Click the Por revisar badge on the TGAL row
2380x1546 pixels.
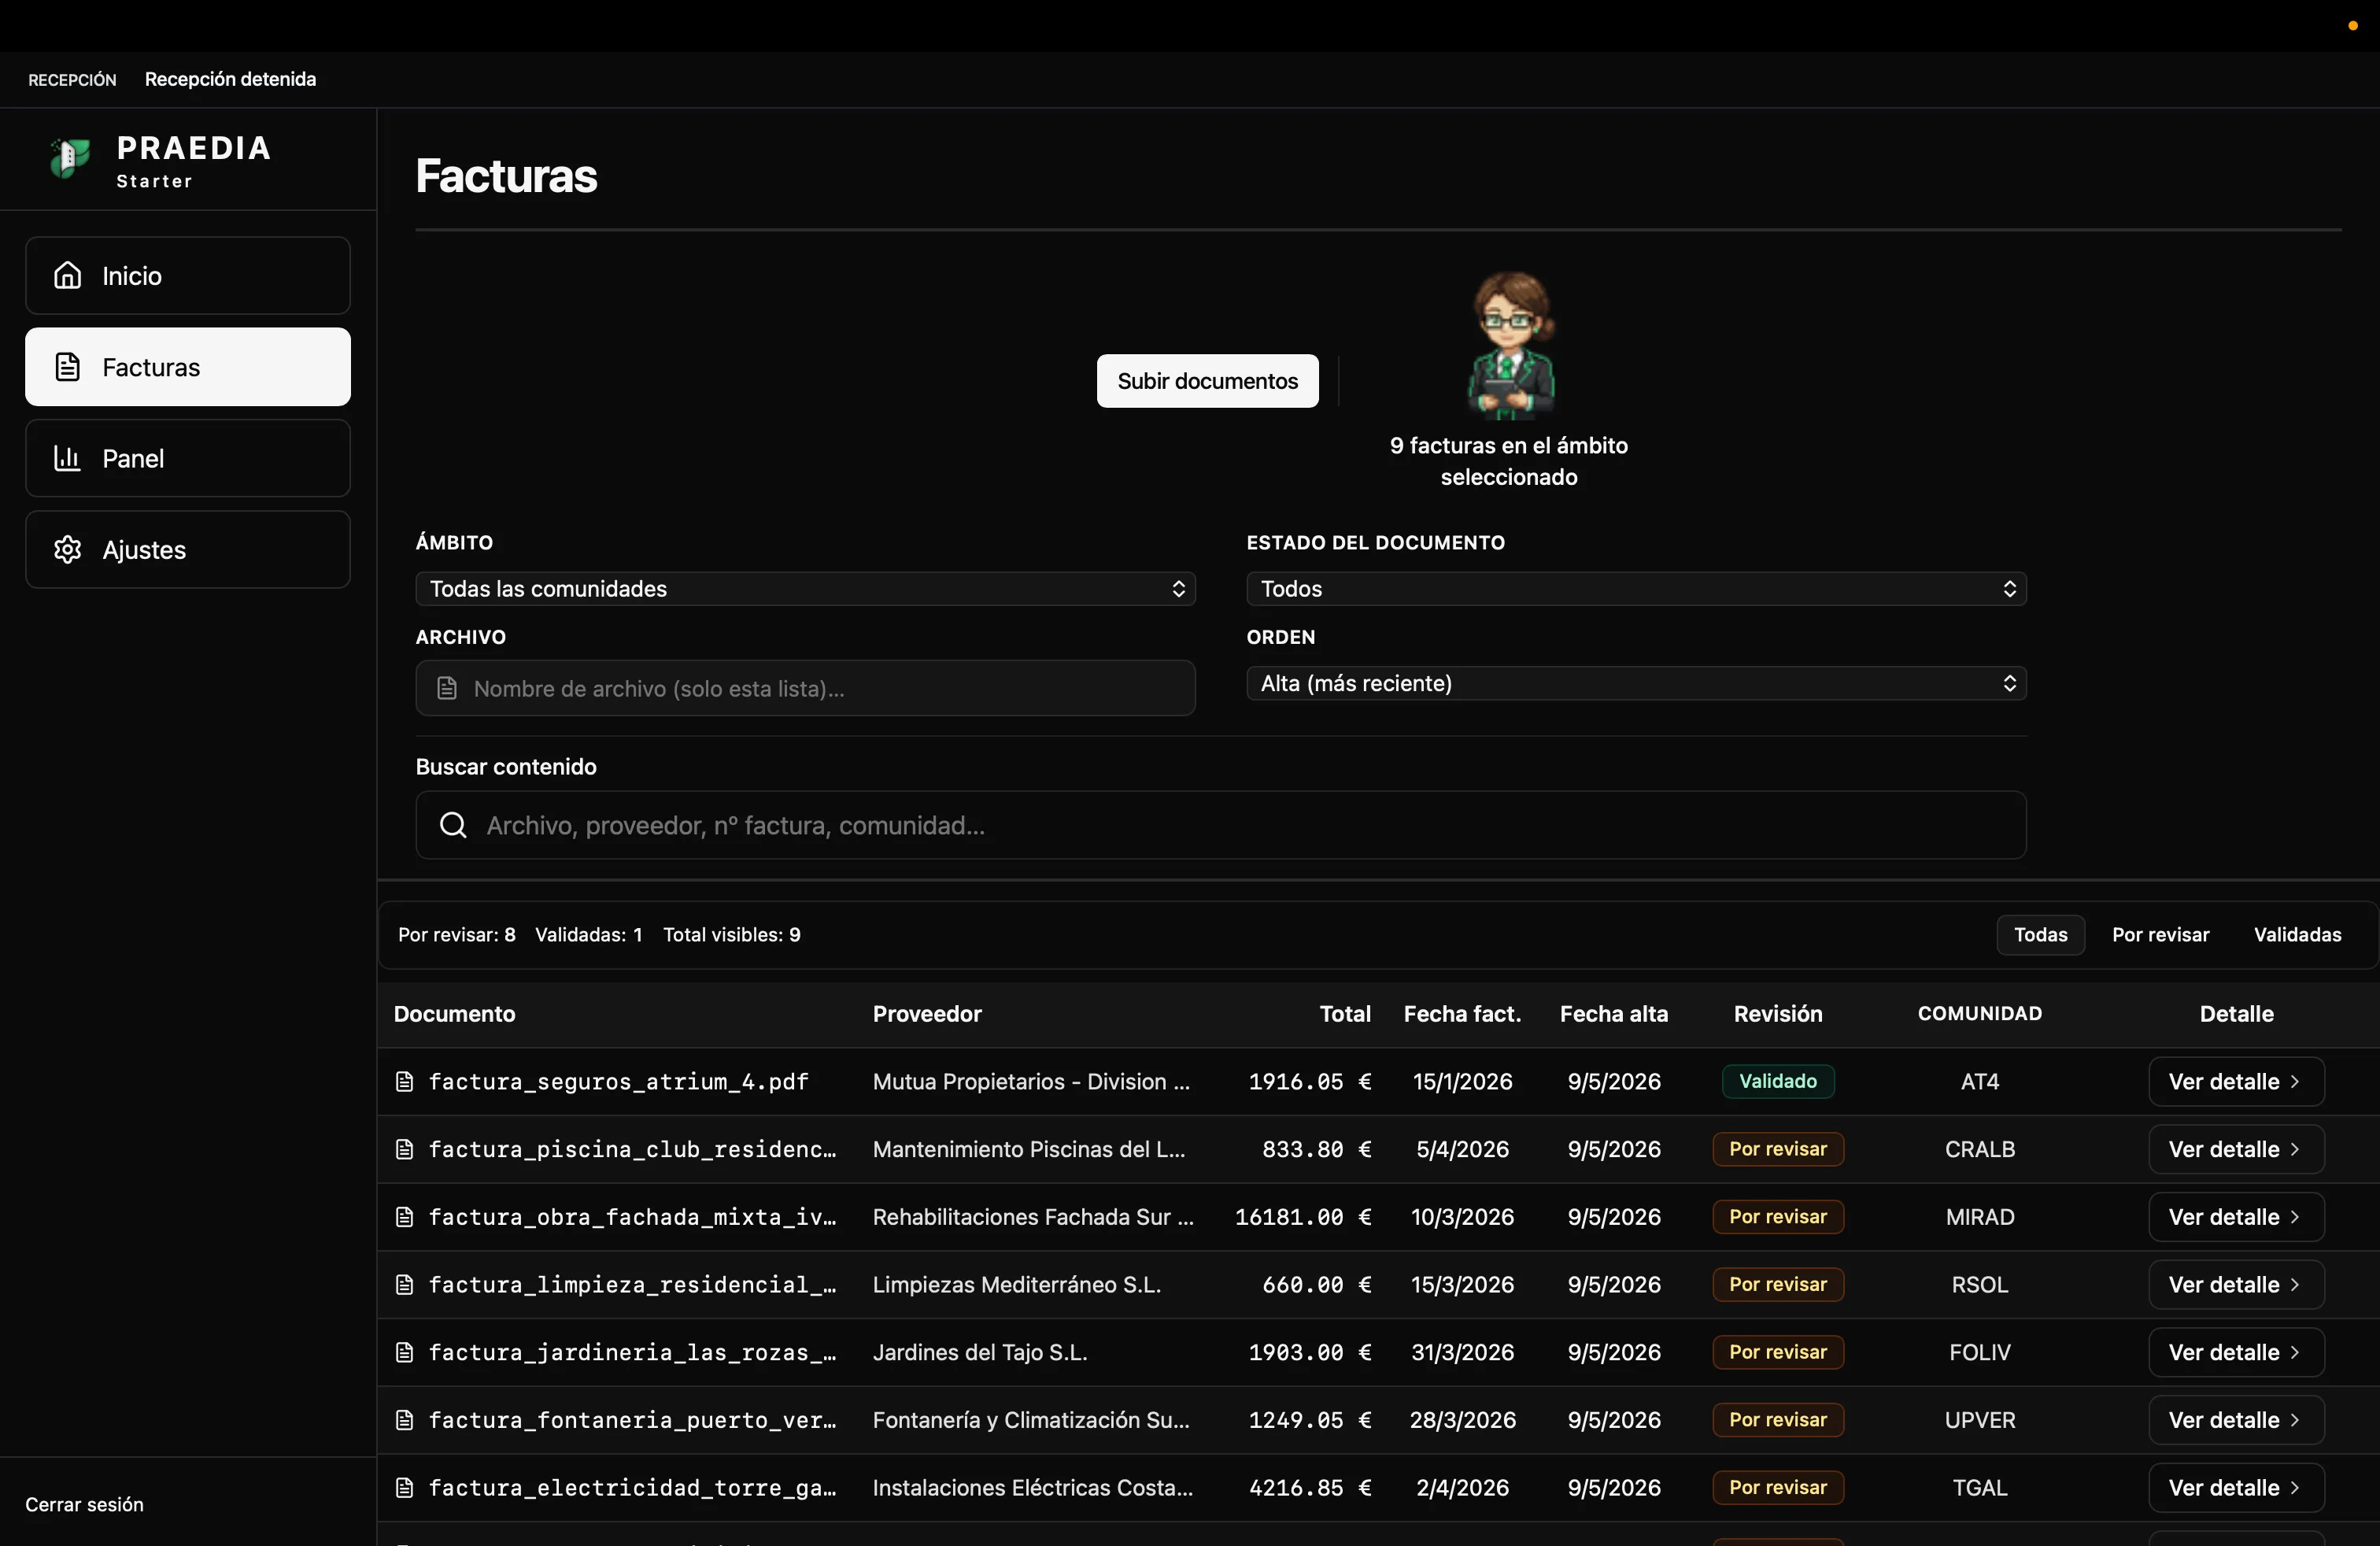(1778, 1487)
